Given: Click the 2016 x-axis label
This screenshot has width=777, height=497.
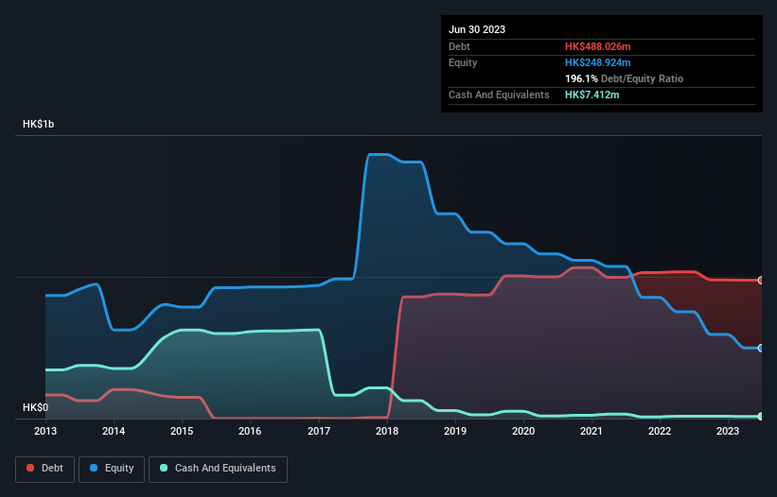Looking at the screenshot, I should coord(250,431).
